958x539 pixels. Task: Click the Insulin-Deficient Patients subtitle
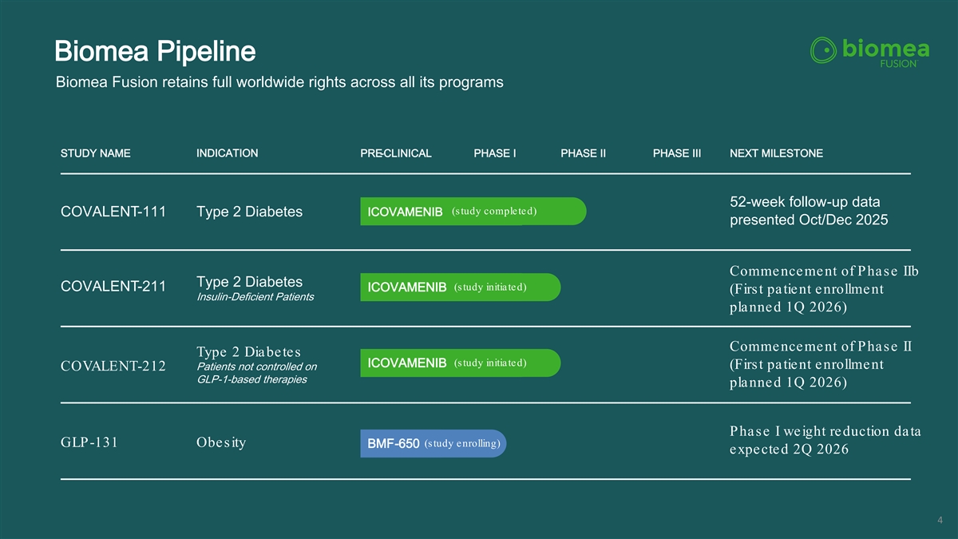(255, 297)
